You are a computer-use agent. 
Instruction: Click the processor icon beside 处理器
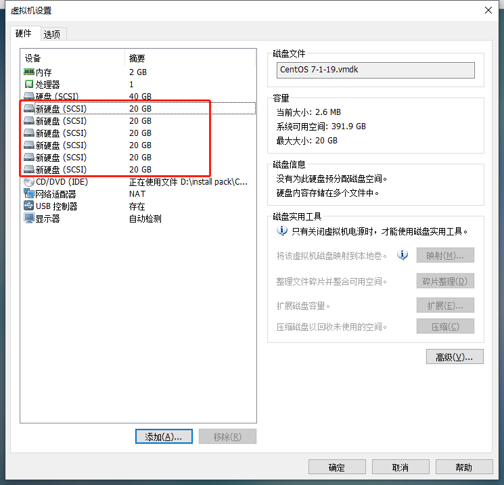pyautogui.click(x=29, y=84)
